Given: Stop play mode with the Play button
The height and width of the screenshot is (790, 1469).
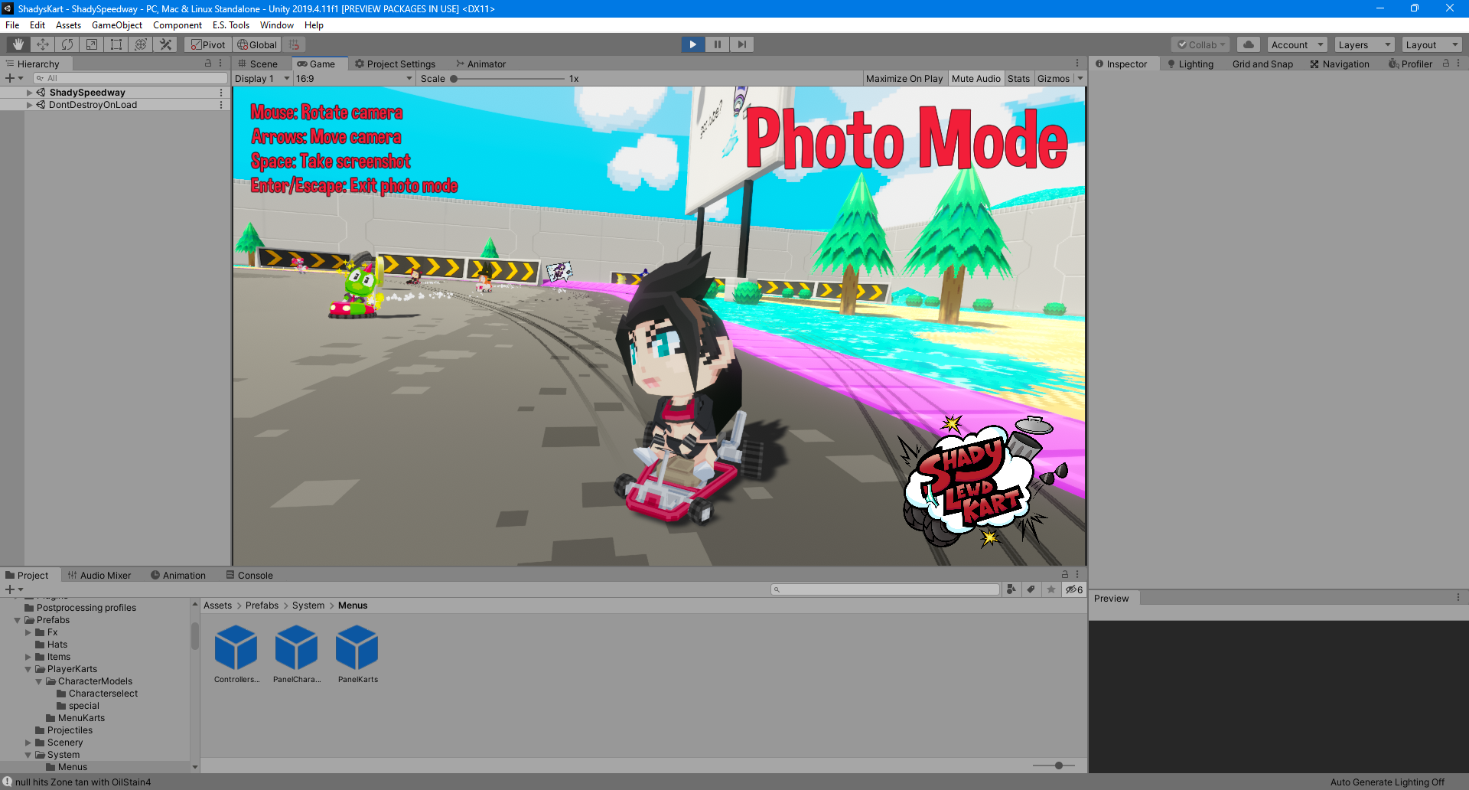Looking at the screenshot, I should tap(692, 44).
